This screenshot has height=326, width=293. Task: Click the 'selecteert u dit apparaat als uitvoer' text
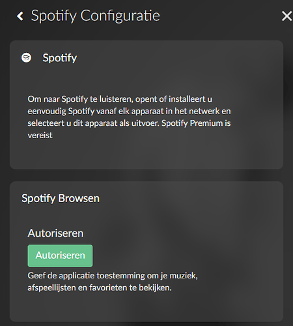click(93, 123)
